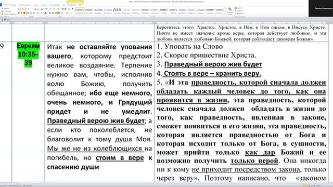Click the Decrease Indent button
Screen dimensions: 333x187
[62, 9]
